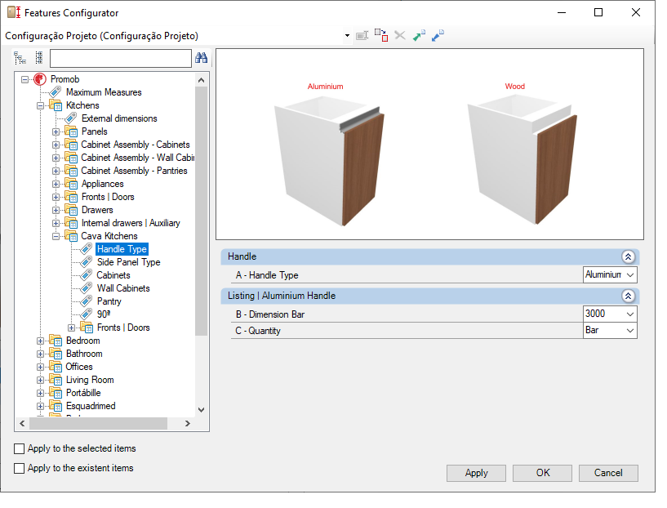
Task: Click the 90ª tag icon
Action: tap(87, 314)
